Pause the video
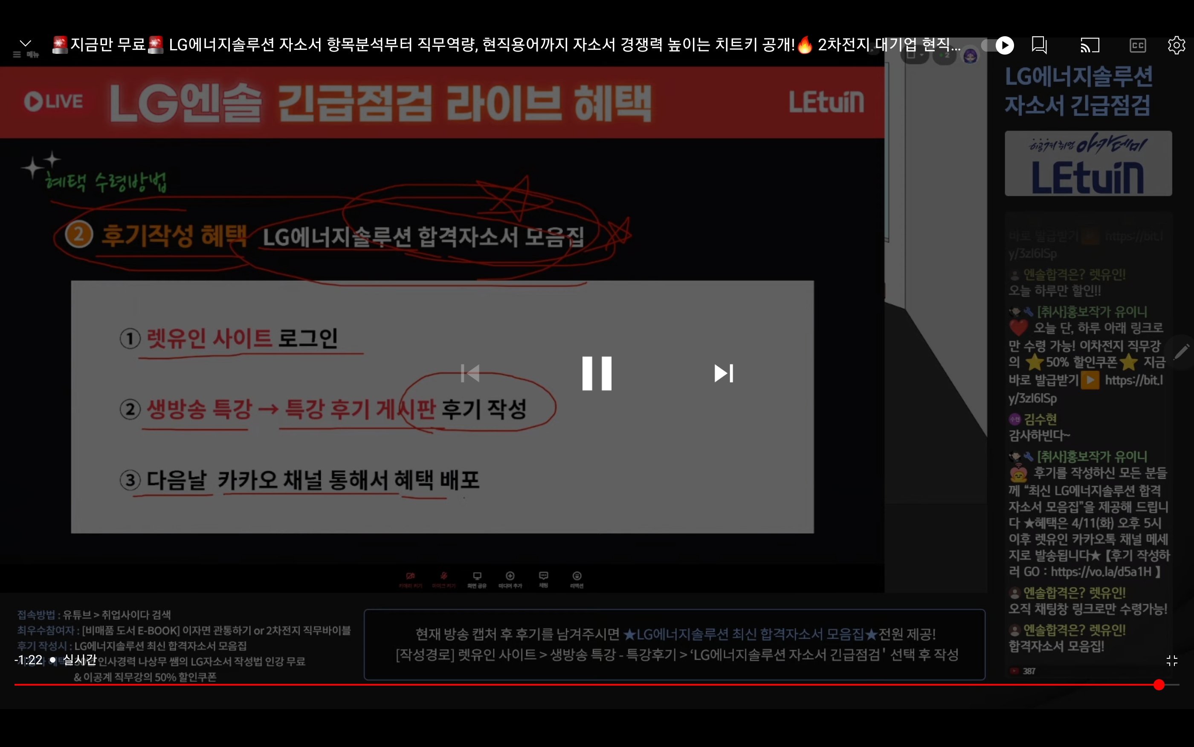Image resolution: width=1194 pixels, height=747 pixels. click(x=597, y=373)
